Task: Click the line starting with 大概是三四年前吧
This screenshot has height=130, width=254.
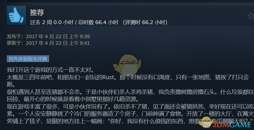Action: point(128,77)
